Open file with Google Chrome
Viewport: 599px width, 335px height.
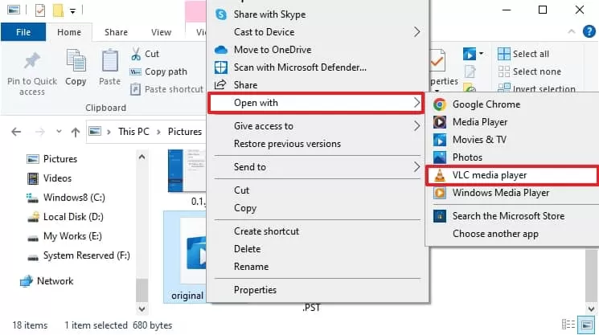pyautogui.click(x=486, y=104)
